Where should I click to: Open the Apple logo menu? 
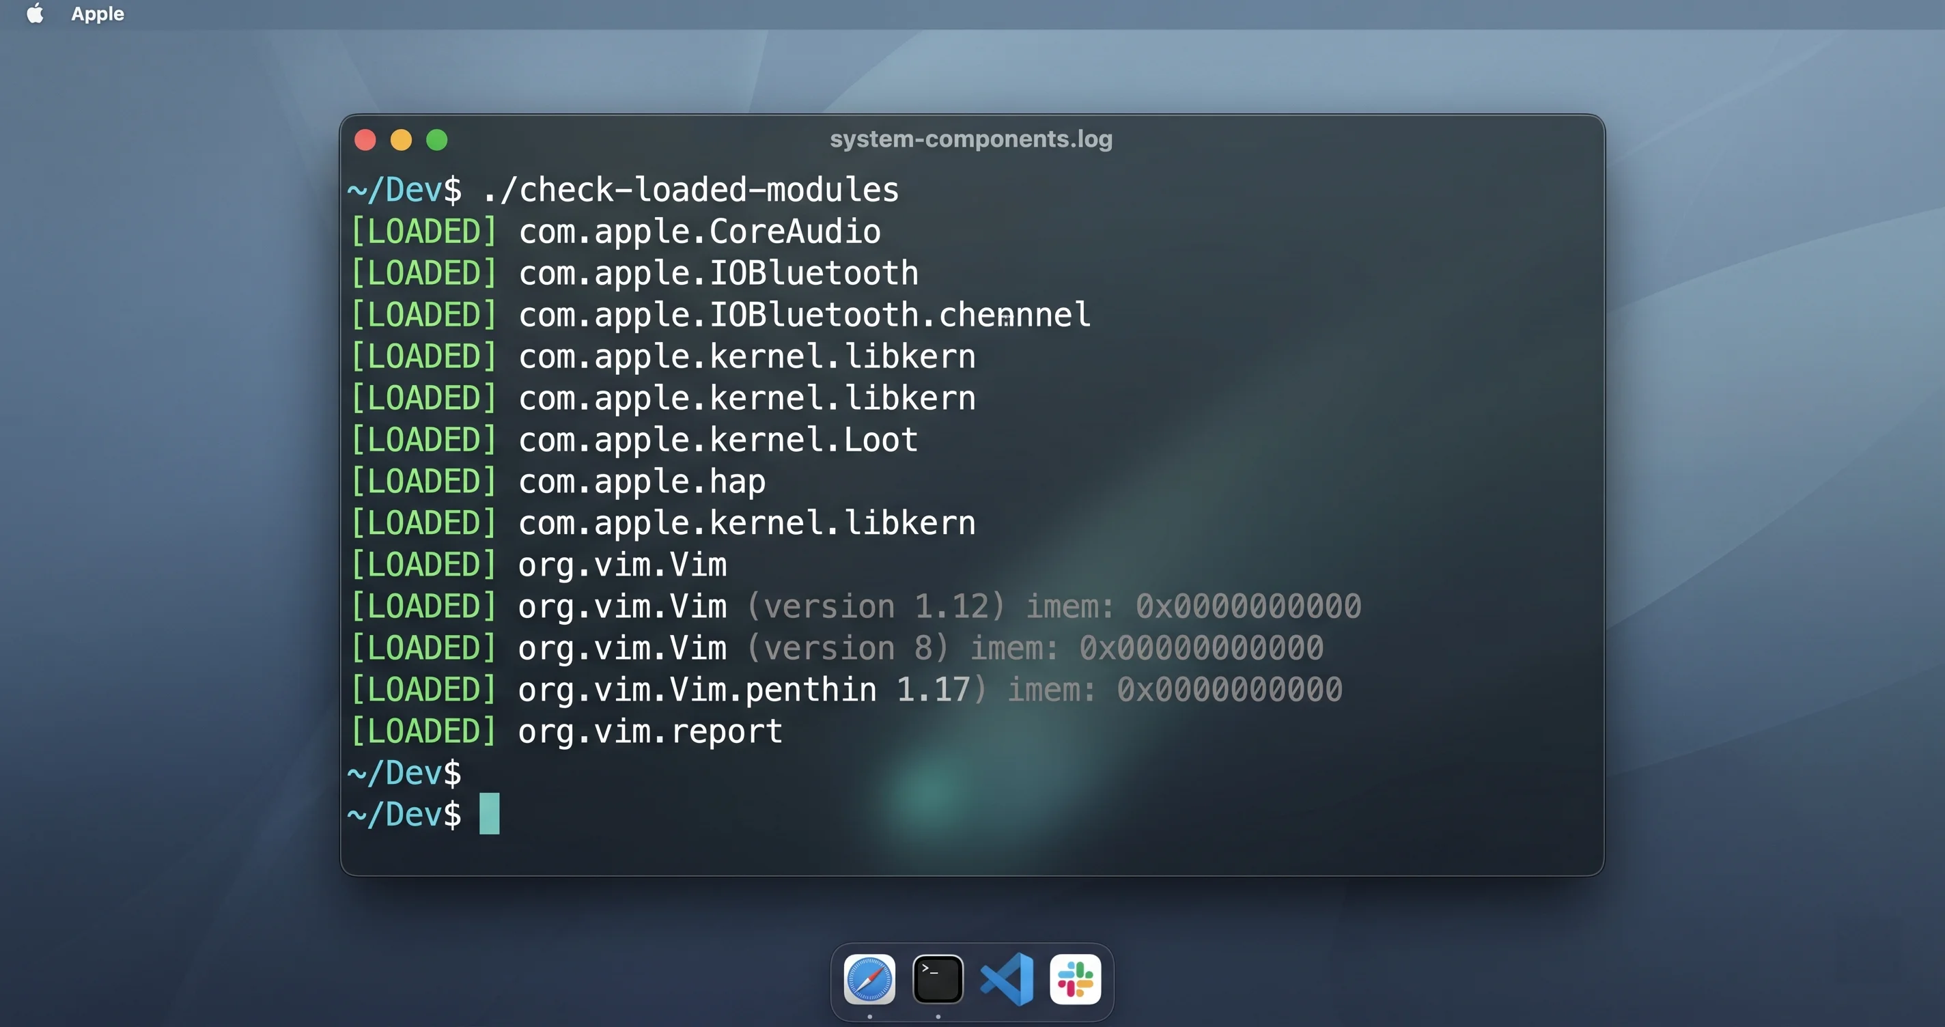pos(35,14)
